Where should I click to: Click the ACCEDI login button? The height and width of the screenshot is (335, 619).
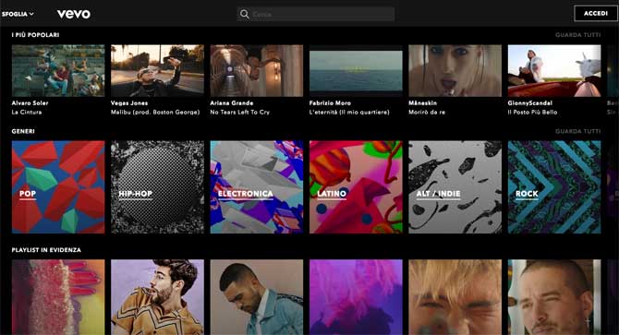[596, 14]
